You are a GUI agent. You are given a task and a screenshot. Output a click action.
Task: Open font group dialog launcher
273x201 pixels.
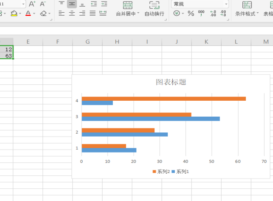(x=51, y=20)
